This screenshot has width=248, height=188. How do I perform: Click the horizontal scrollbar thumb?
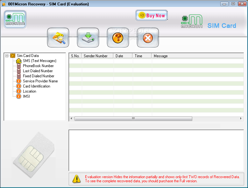(133, 118)
